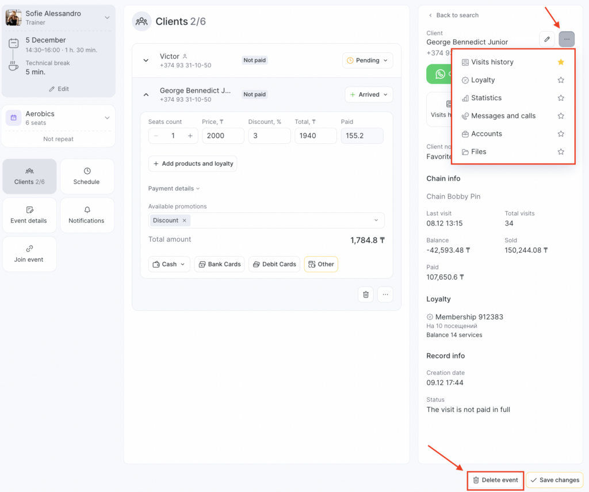Viewport: 589px width, 492px height.
Task: Open more options below payment methods
Action: coord(385,295)
